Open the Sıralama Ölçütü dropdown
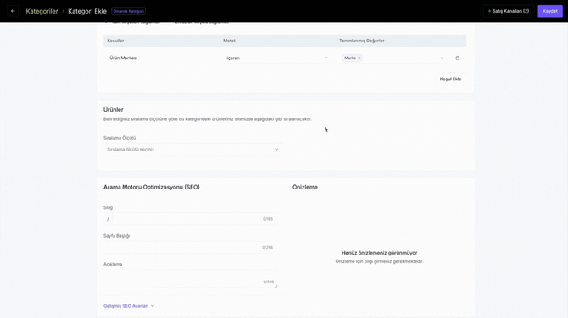Viewport: 568px width, 318px height. coord(192,149)
